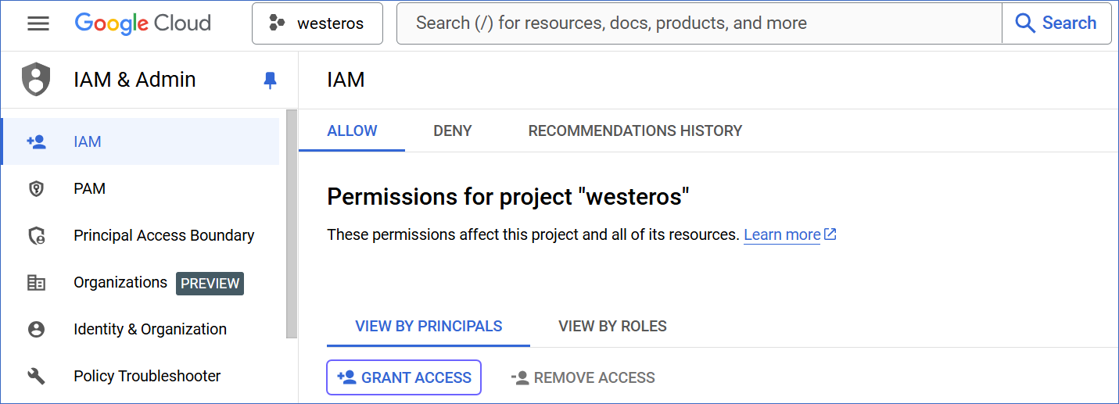This screenshot has height=404, width=1119.
Task: Open Identity & Organization page
Action: [141, 329]
